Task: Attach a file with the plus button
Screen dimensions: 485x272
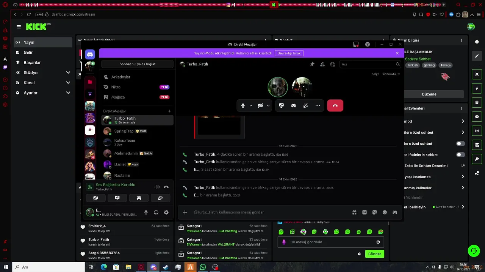Action: pos(185,212)
